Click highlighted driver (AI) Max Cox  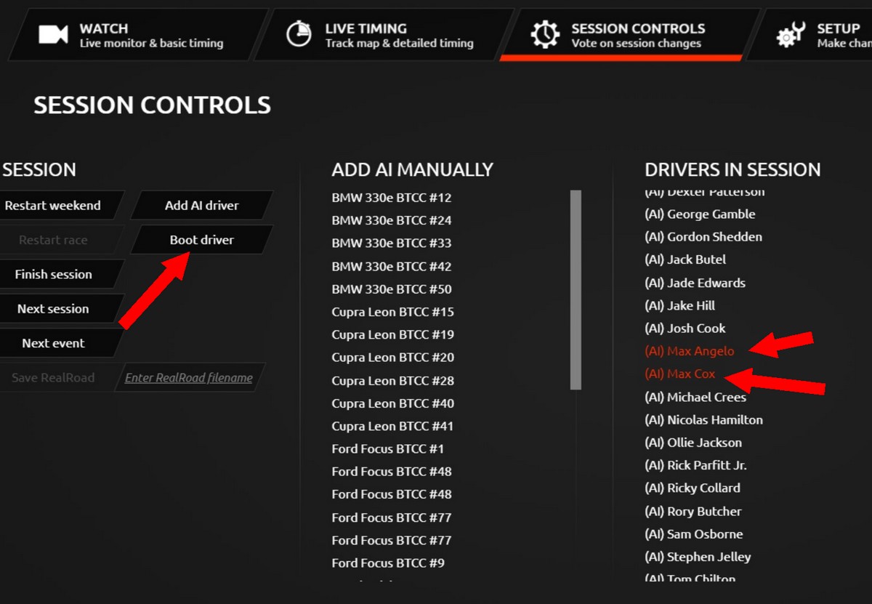point(680,374)
